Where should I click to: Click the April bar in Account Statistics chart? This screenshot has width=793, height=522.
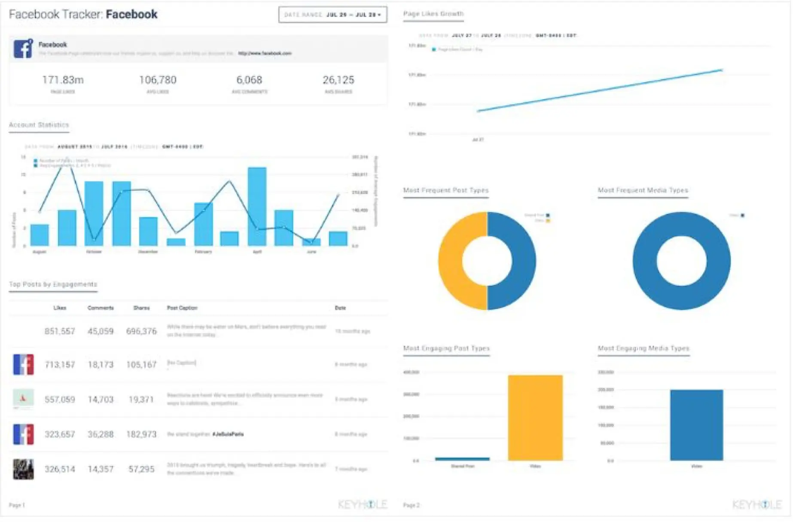tap(257, 206)
